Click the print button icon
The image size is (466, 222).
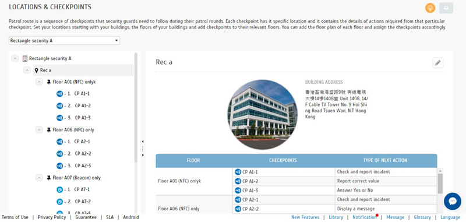point(446,8)
